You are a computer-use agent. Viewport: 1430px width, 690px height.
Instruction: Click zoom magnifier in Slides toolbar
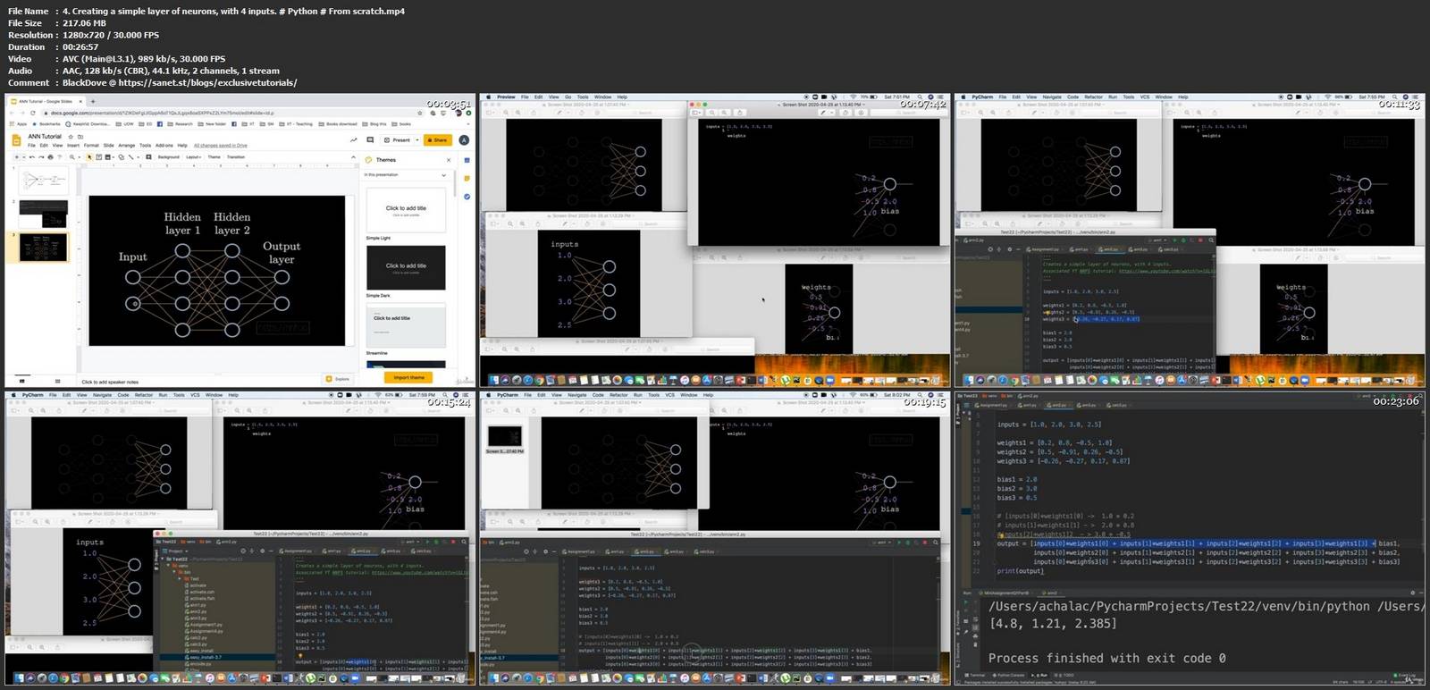(72, 156)
